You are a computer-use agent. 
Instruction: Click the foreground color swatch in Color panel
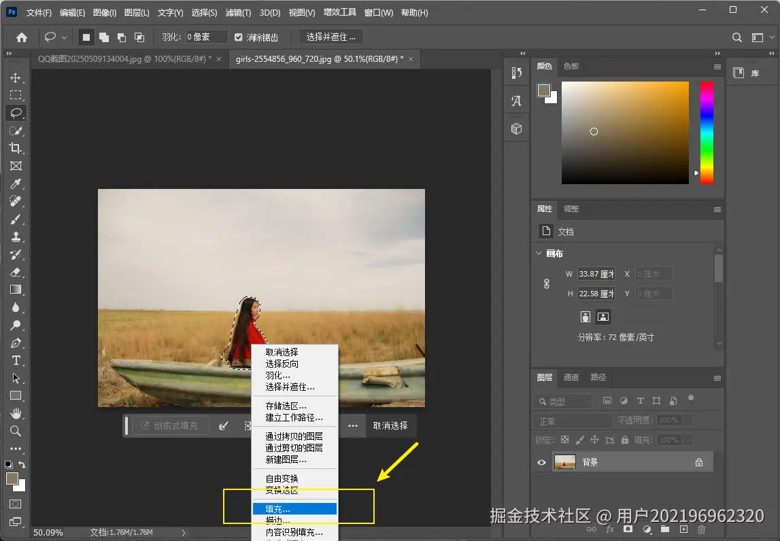[x=544, y=90]
